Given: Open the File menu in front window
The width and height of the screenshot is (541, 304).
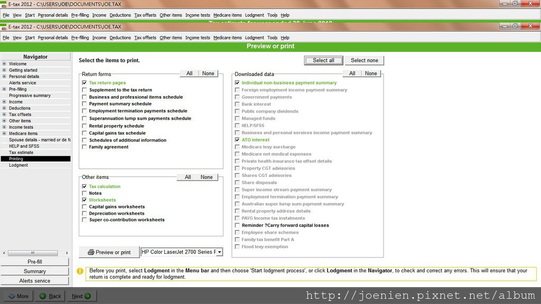Looking at the screenshot, I should coord(6,37).
